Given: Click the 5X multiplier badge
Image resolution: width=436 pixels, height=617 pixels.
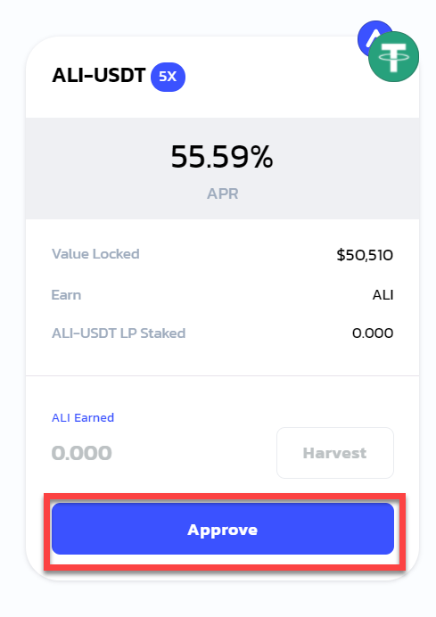Looking at the screenshot, I should click(x=168, y=77).
